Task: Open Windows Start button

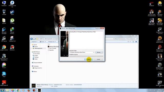Action: [x=2, y=90]
